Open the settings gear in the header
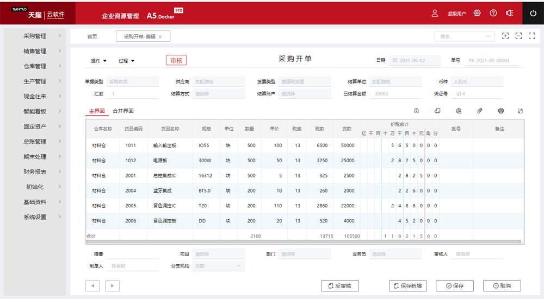 477,13
